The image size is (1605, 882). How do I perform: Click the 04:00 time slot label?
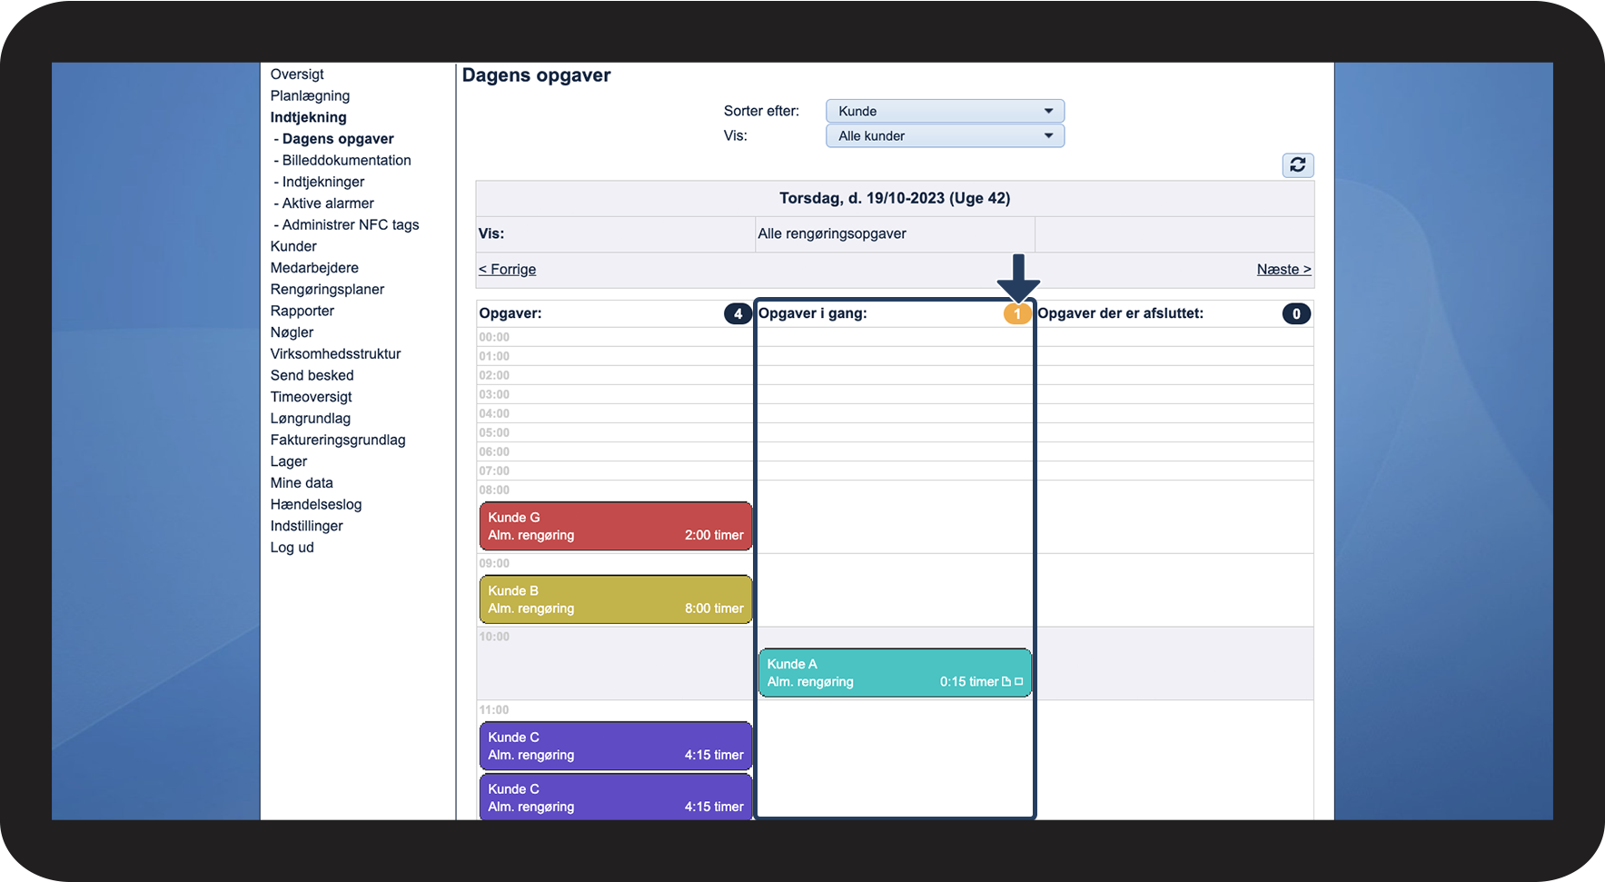[x=494, y=413]
